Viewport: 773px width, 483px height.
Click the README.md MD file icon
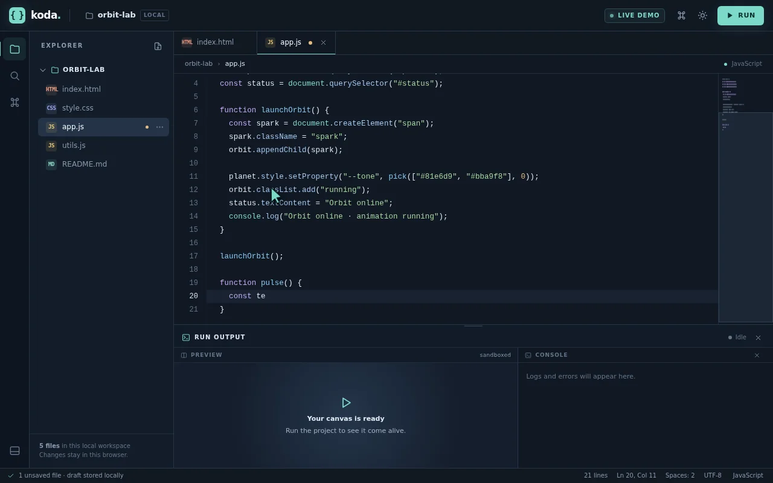51,164
